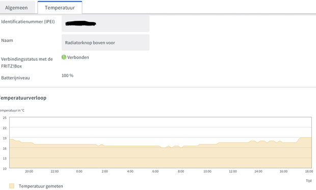Screen dimensions: 316x190
Task: Click the 'Temperatuur gemeten' legend label
Action: click(41, 186)
